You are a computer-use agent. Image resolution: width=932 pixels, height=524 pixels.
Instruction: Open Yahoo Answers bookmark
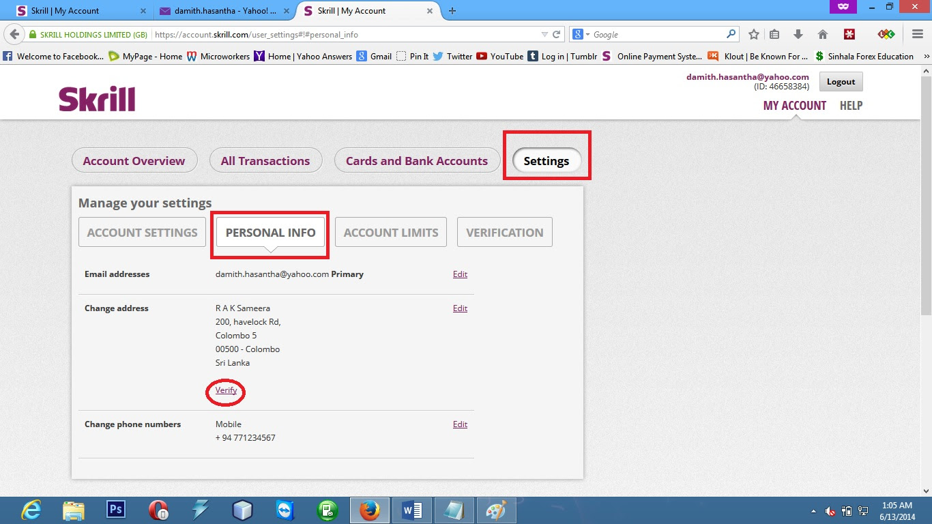303,56
